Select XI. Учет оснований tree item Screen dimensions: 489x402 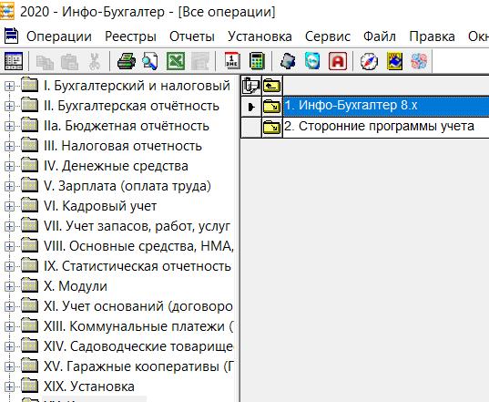point(138,306)
